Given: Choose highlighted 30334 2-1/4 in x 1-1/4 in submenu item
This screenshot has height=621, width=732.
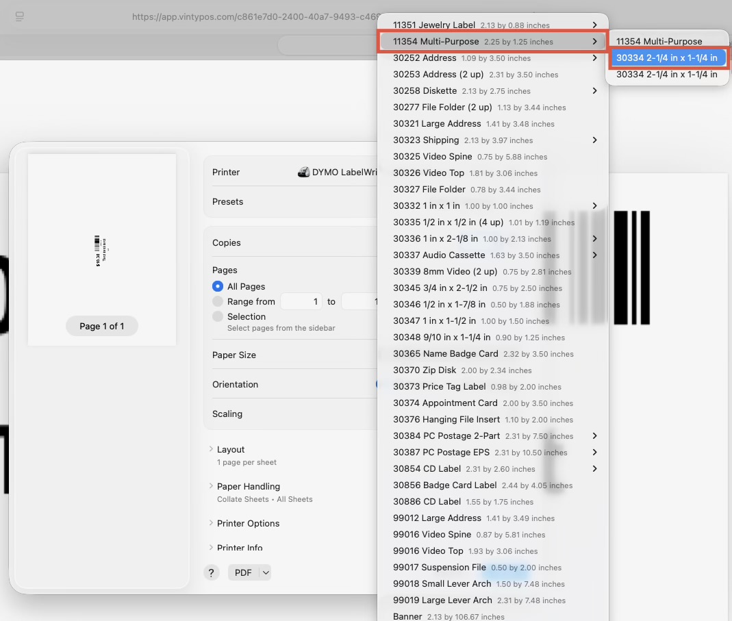Looking at the screenshot, I should point(668,58).
